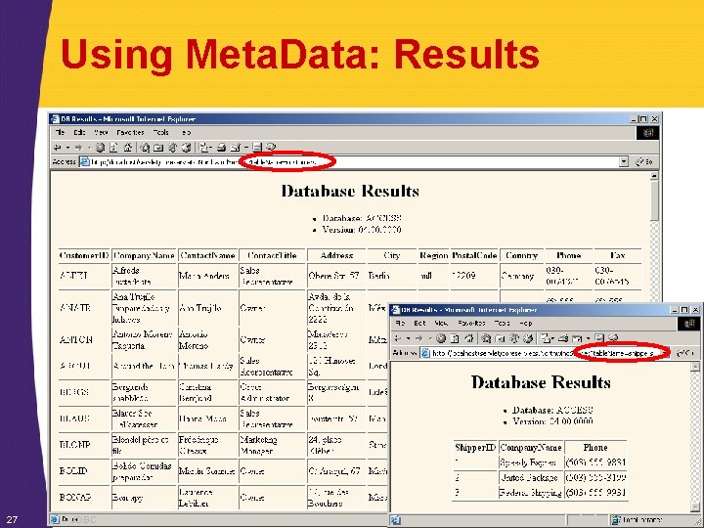
Task: Click the Federal Shipping company cell
Action: 530,492
